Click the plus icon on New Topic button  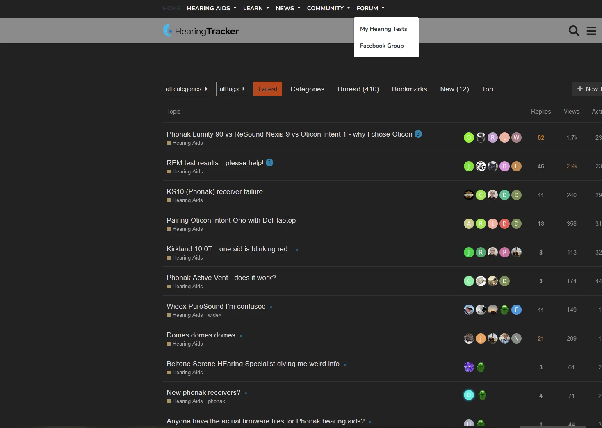[580, 89]
